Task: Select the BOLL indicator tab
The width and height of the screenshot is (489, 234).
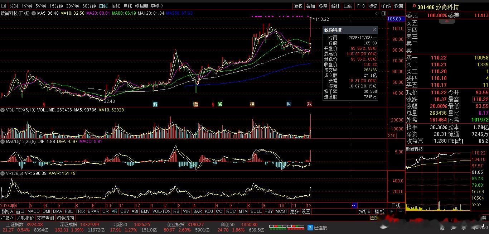Action: pyautogui.click(x=256, y=211)
